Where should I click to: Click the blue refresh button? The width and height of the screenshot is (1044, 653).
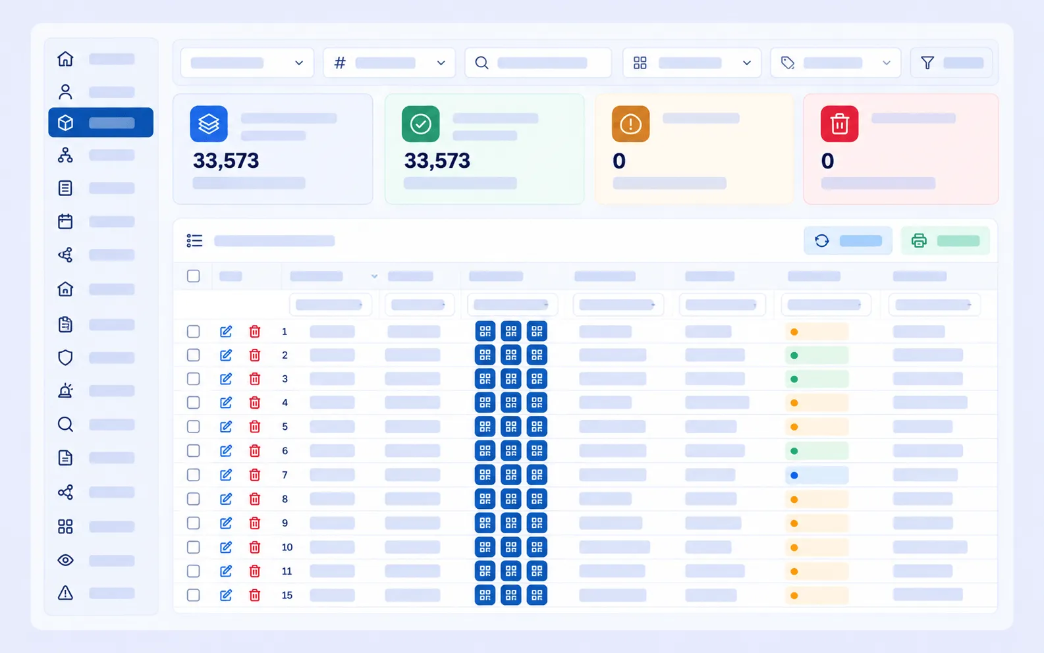tap(848, 241)
